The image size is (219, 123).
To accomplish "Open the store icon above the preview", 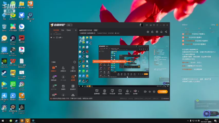I will click(157, 32).
